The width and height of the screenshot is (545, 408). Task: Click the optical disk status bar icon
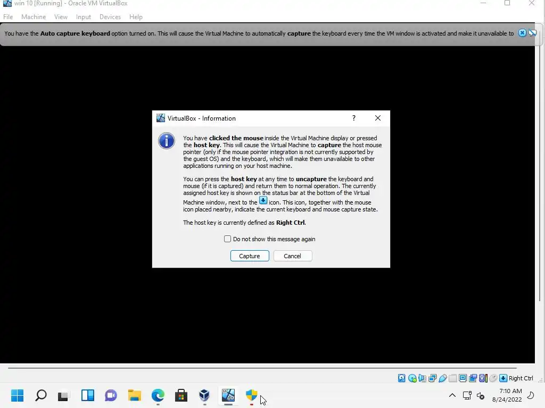pos(412,378)
